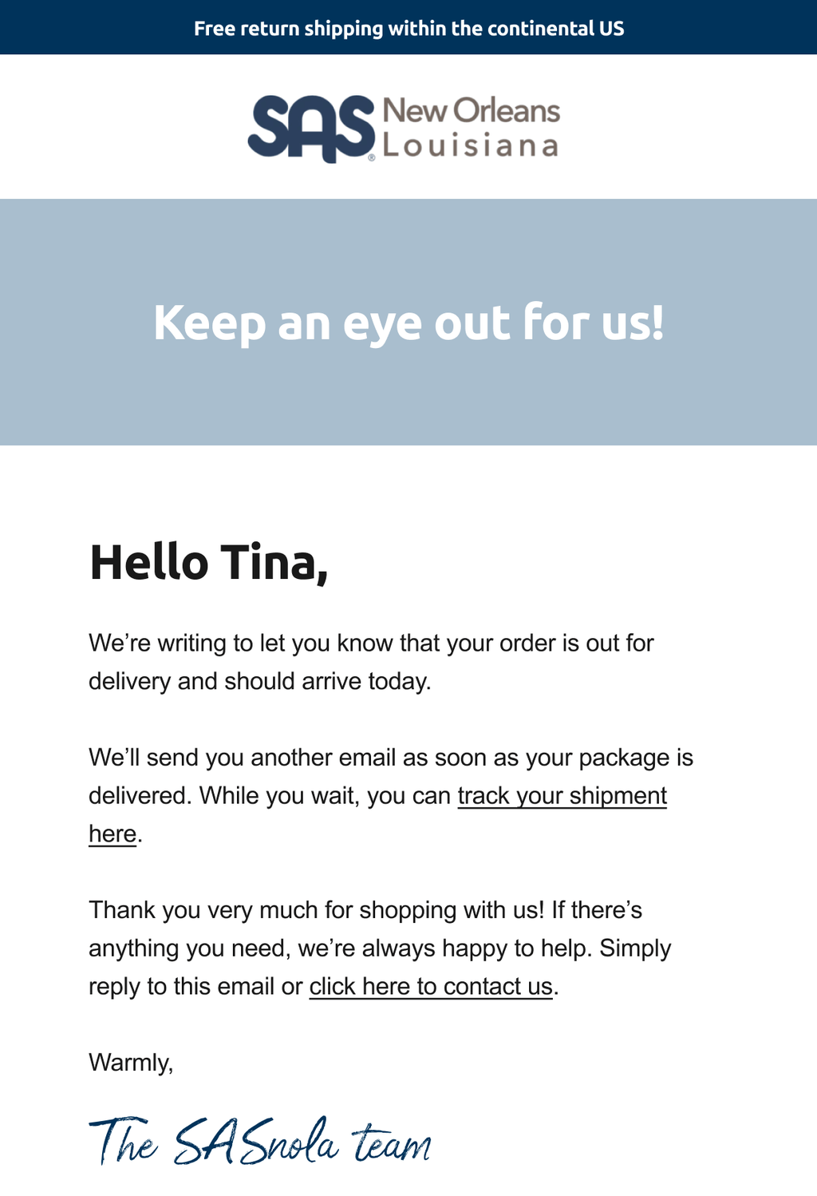This screenshot has width=817, height=1196.
Task: Click empty light-blue area below the headline
Action: click(408, 403)
